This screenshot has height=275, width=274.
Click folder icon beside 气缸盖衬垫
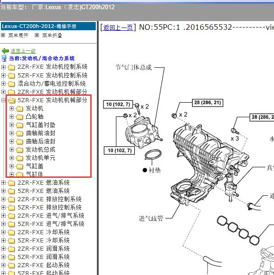(x=20, y=125)
